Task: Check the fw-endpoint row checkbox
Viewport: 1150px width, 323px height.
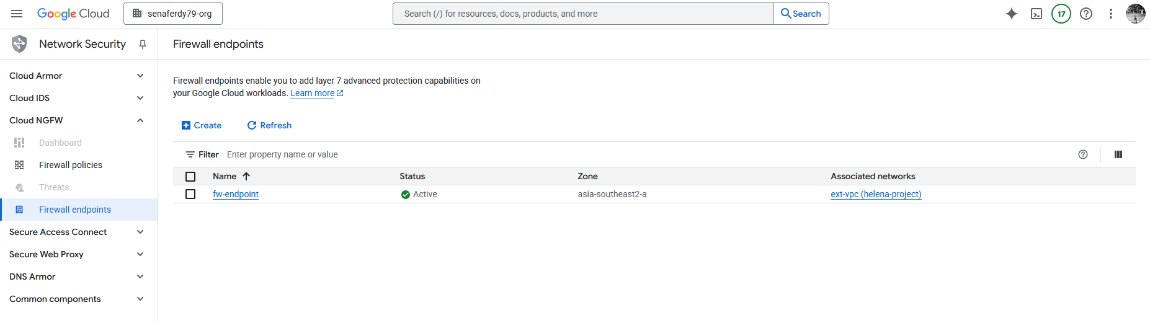Action: (x=190, y=194)
